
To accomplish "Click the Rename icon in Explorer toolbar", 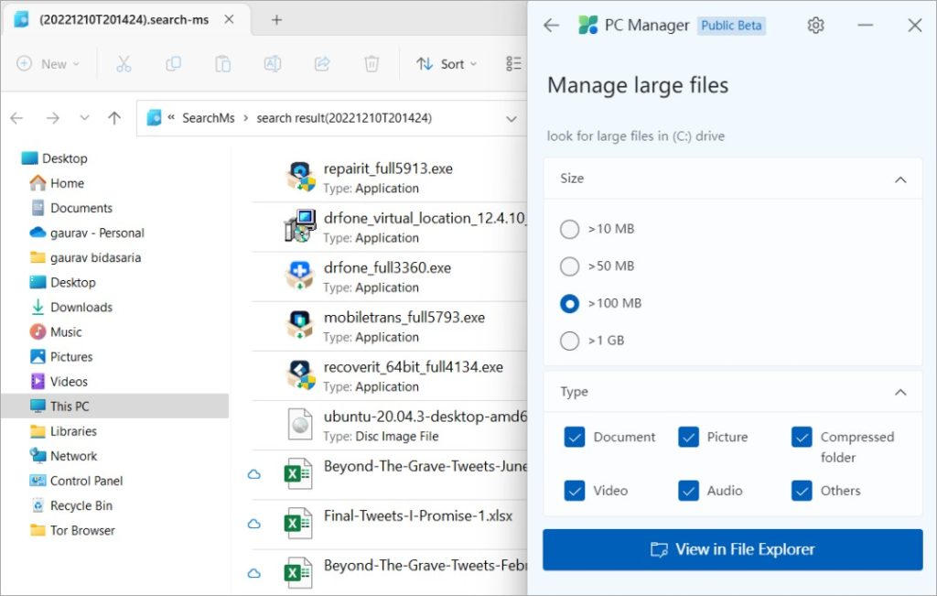I will point(272,64).
